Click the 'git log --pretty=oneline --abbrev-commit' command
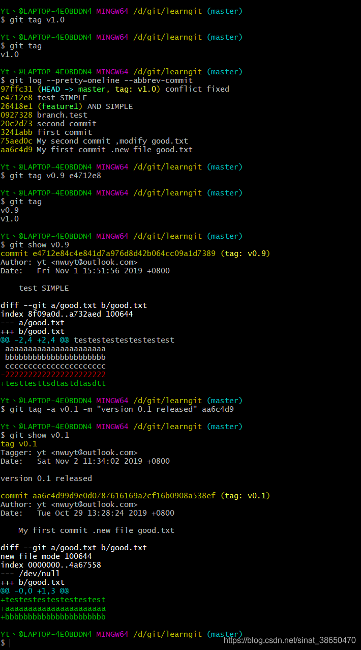Viewport: 361px width, 650px height. click(97, 80)
